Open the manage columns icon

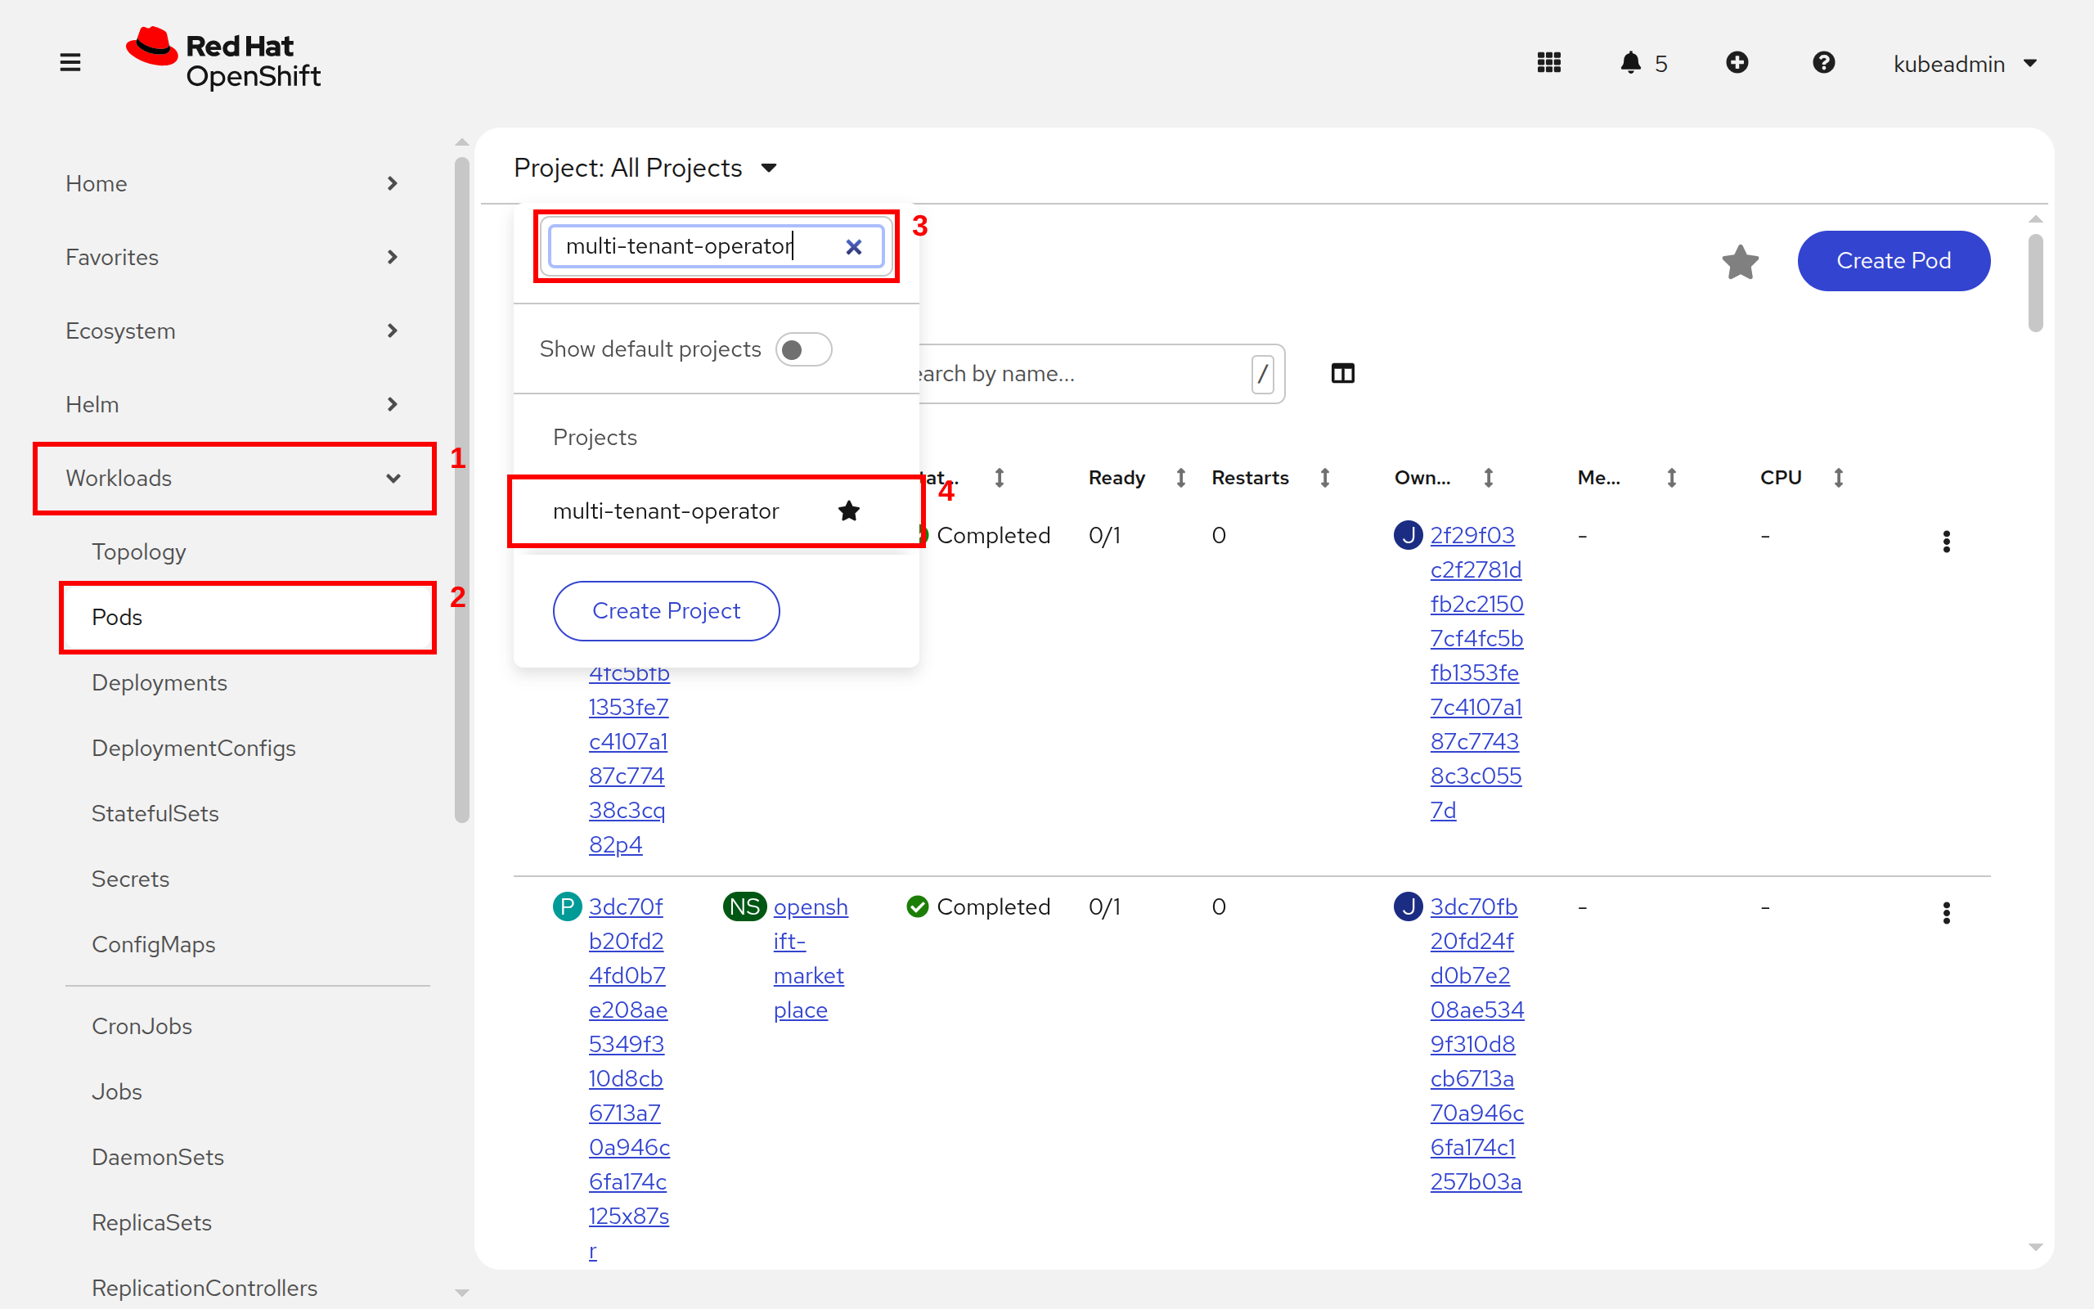pos(1343,373)
